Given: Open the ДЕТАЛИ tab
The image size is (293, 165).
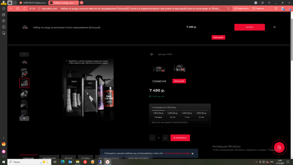Looking at the screenshot, I should tap(68, 157).
